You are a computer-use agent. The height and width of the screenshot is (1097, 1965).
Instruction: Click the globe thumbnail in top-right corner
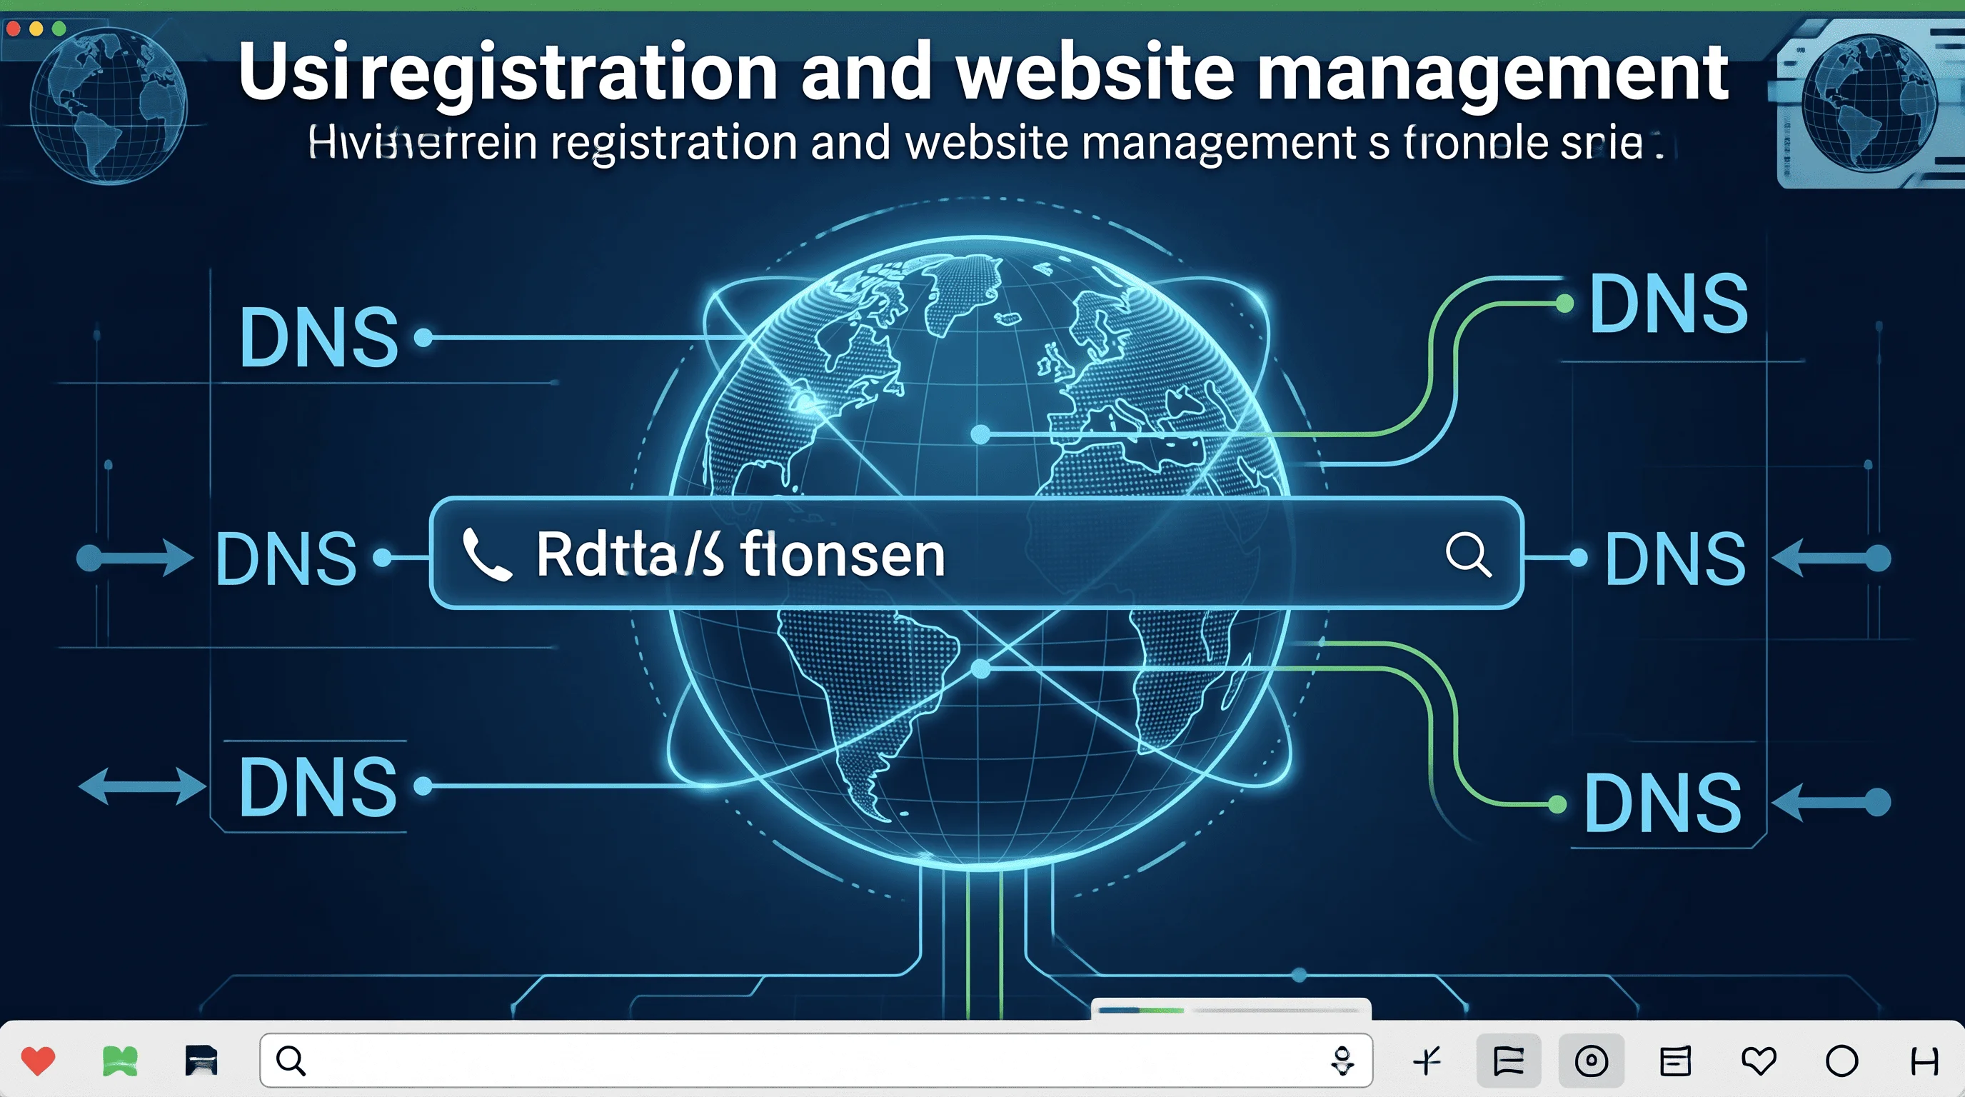tap(1868, 103)
